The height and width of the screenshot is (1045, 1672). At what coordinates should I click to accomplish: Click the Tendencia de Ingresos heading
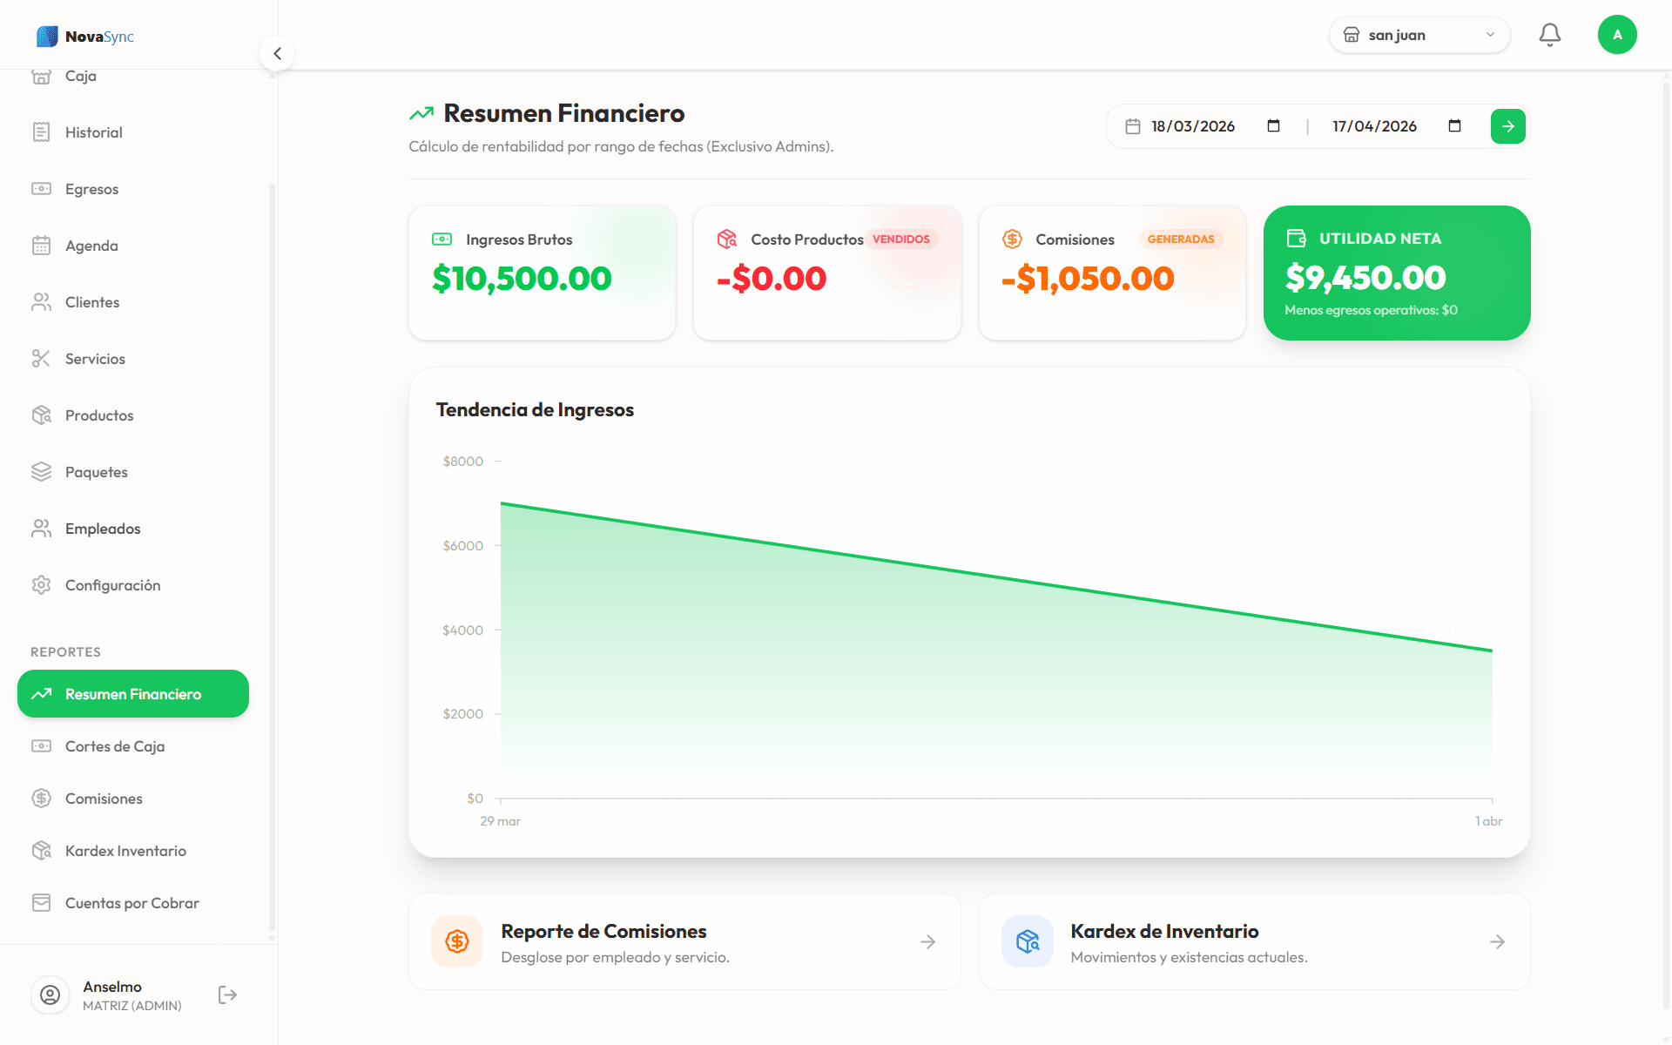click(x=535, y=410)
